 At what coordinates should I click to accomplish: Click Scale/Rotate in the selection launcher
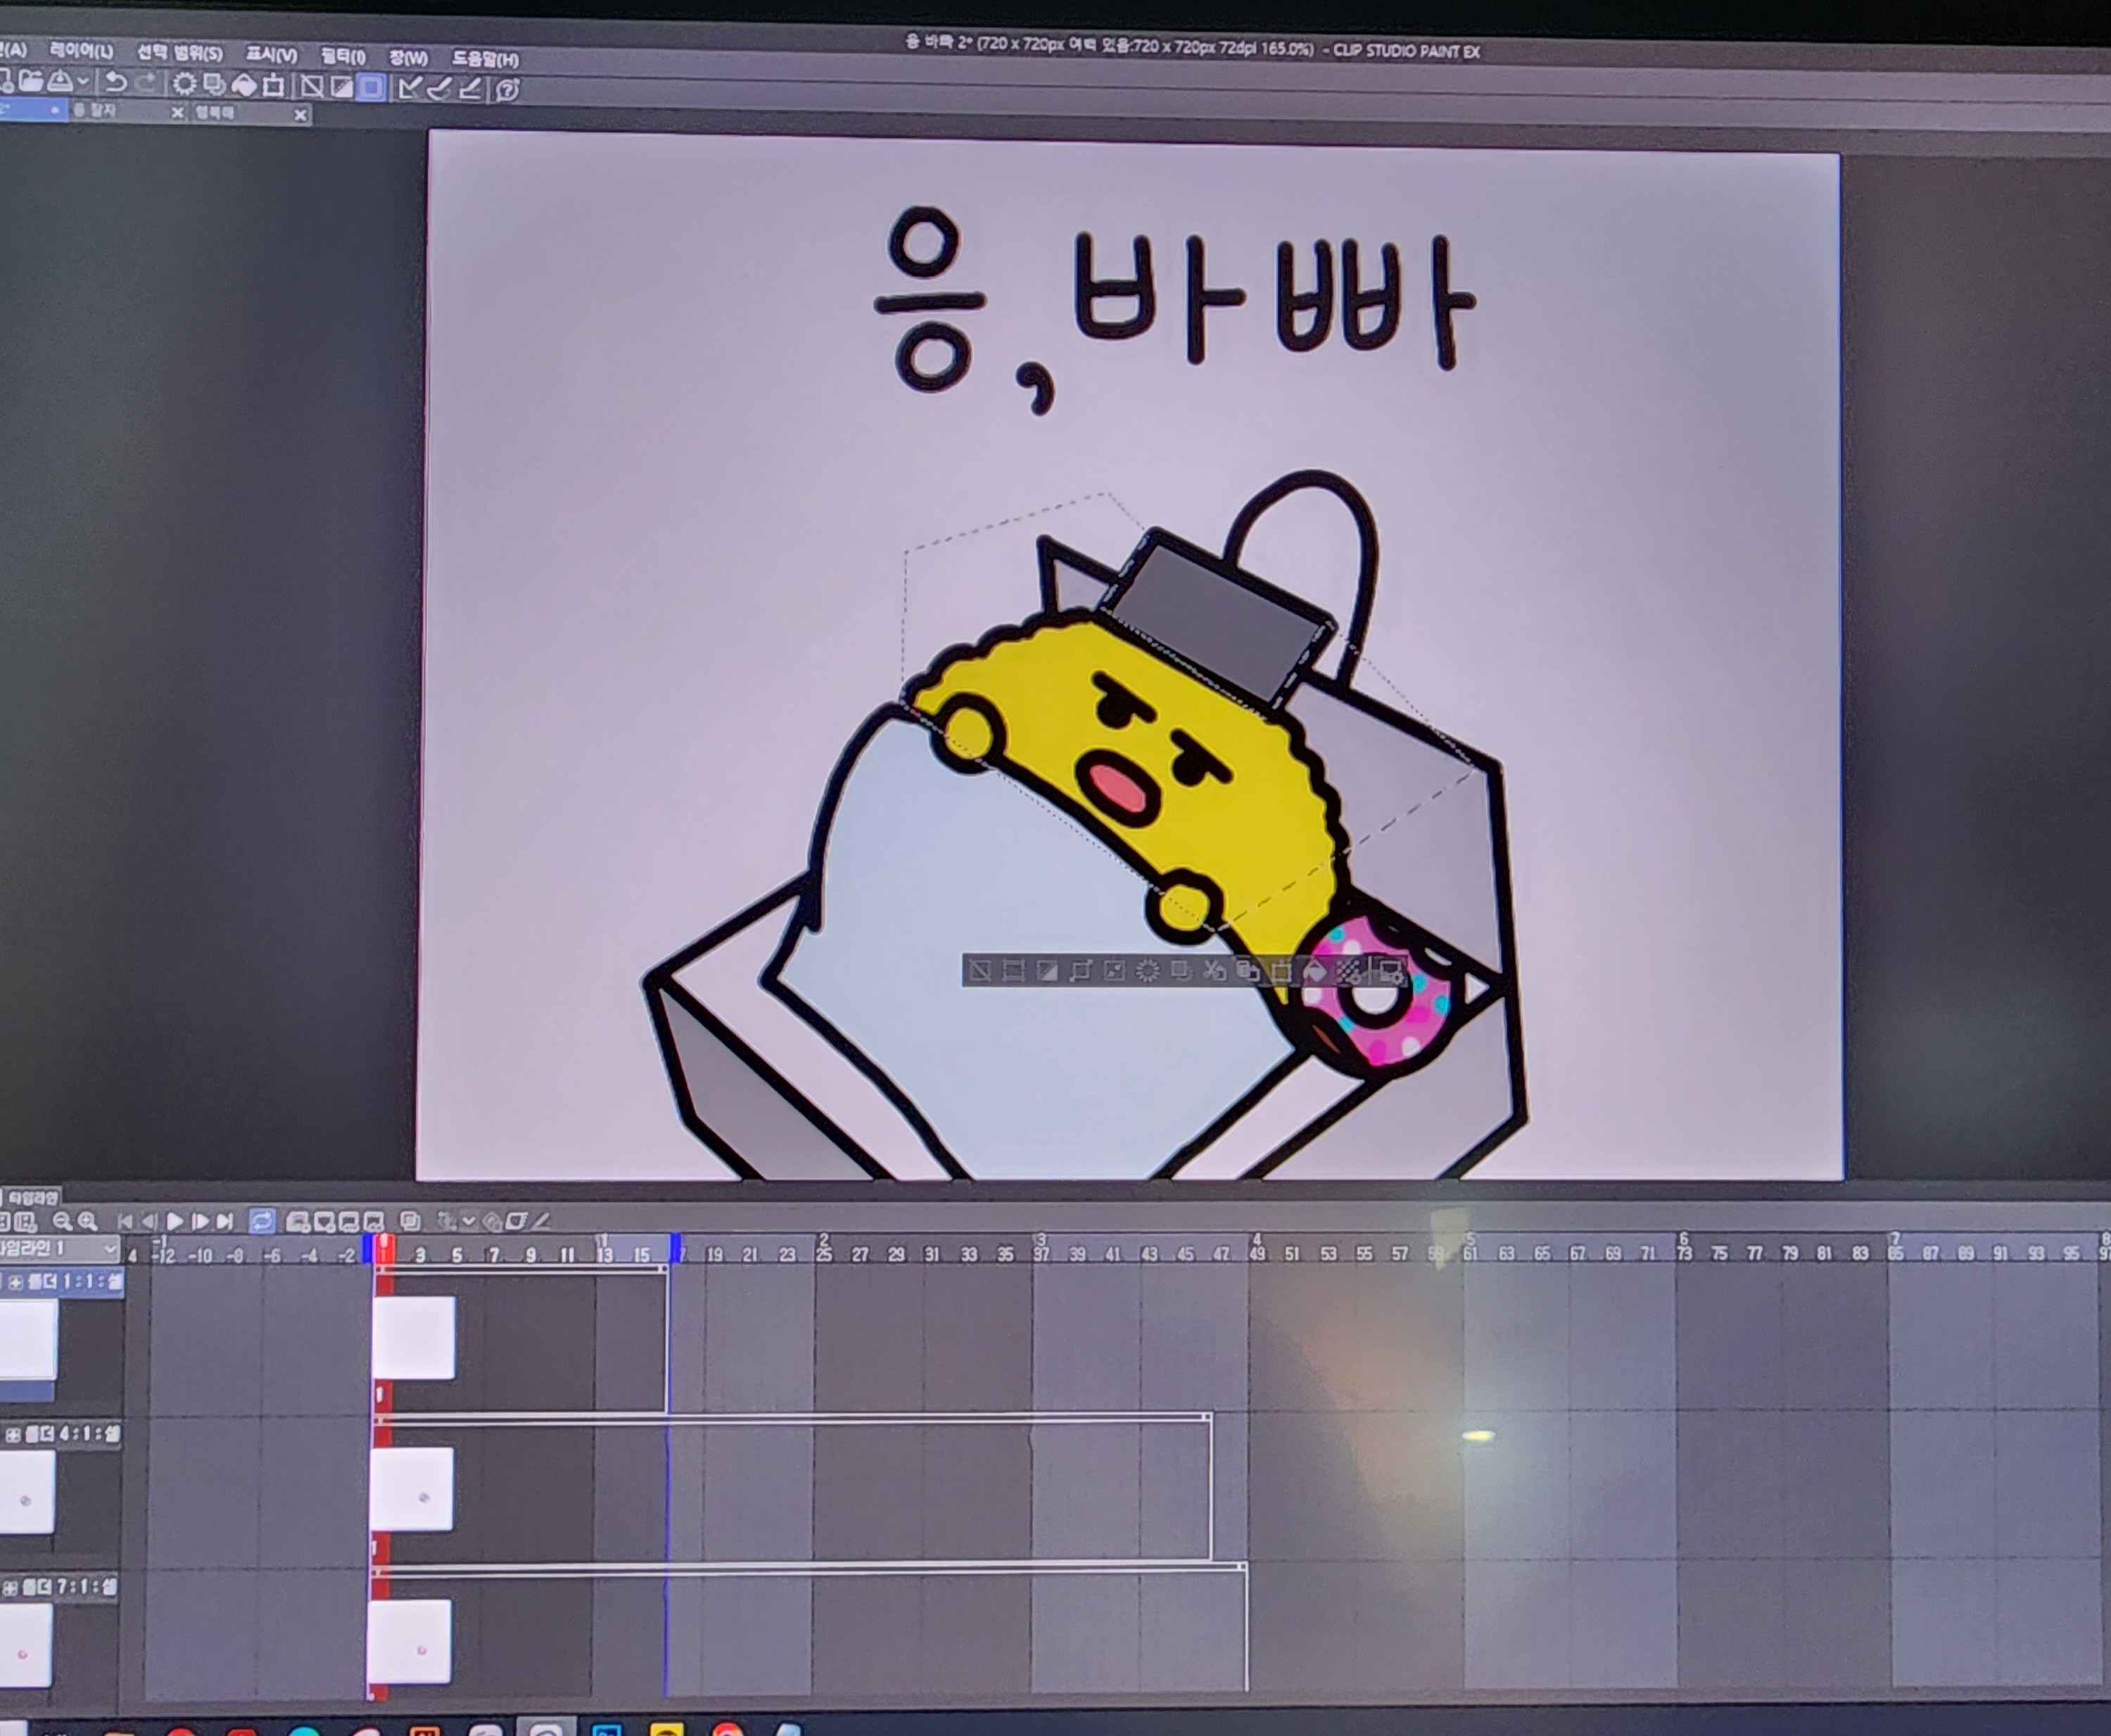(x=1281, y=971)
